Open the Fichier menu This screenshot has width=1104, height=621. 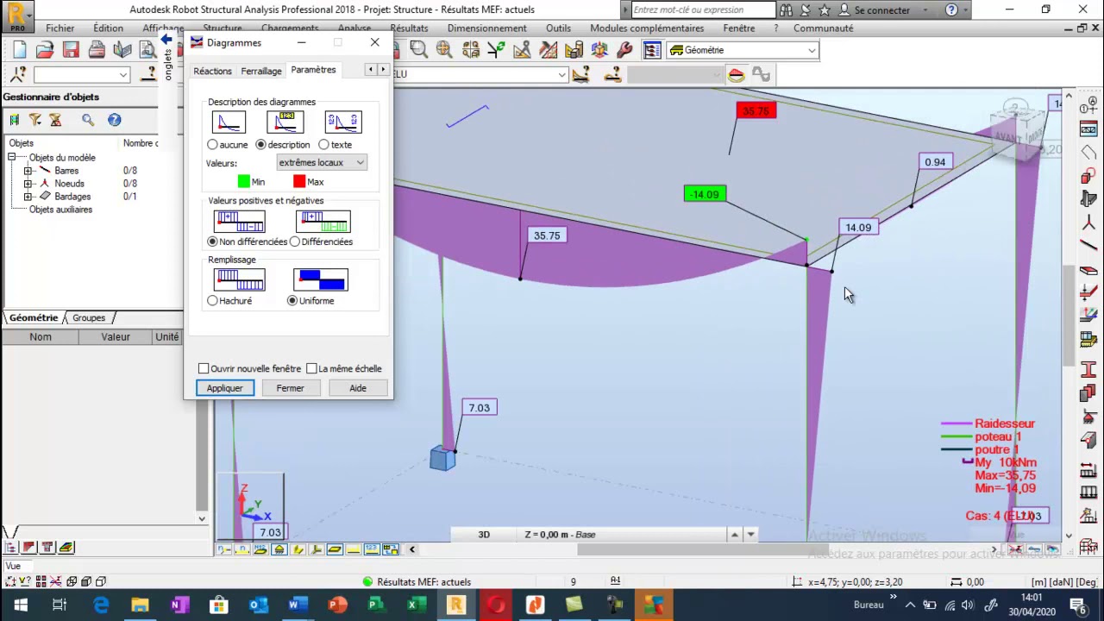60,28
